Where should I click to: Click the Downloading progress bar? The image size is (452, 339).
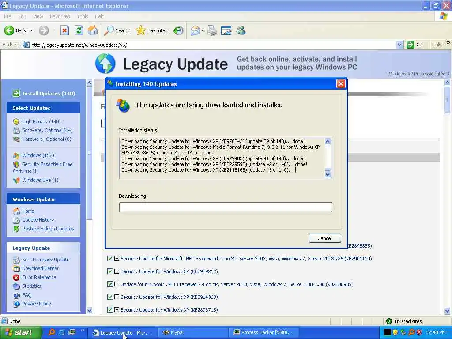pyautogui.click(x=226, y=207)
